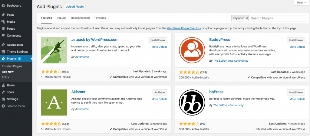310x136 pixels.
Task: Switch to the Popular tab
Action: click(61, 18)
